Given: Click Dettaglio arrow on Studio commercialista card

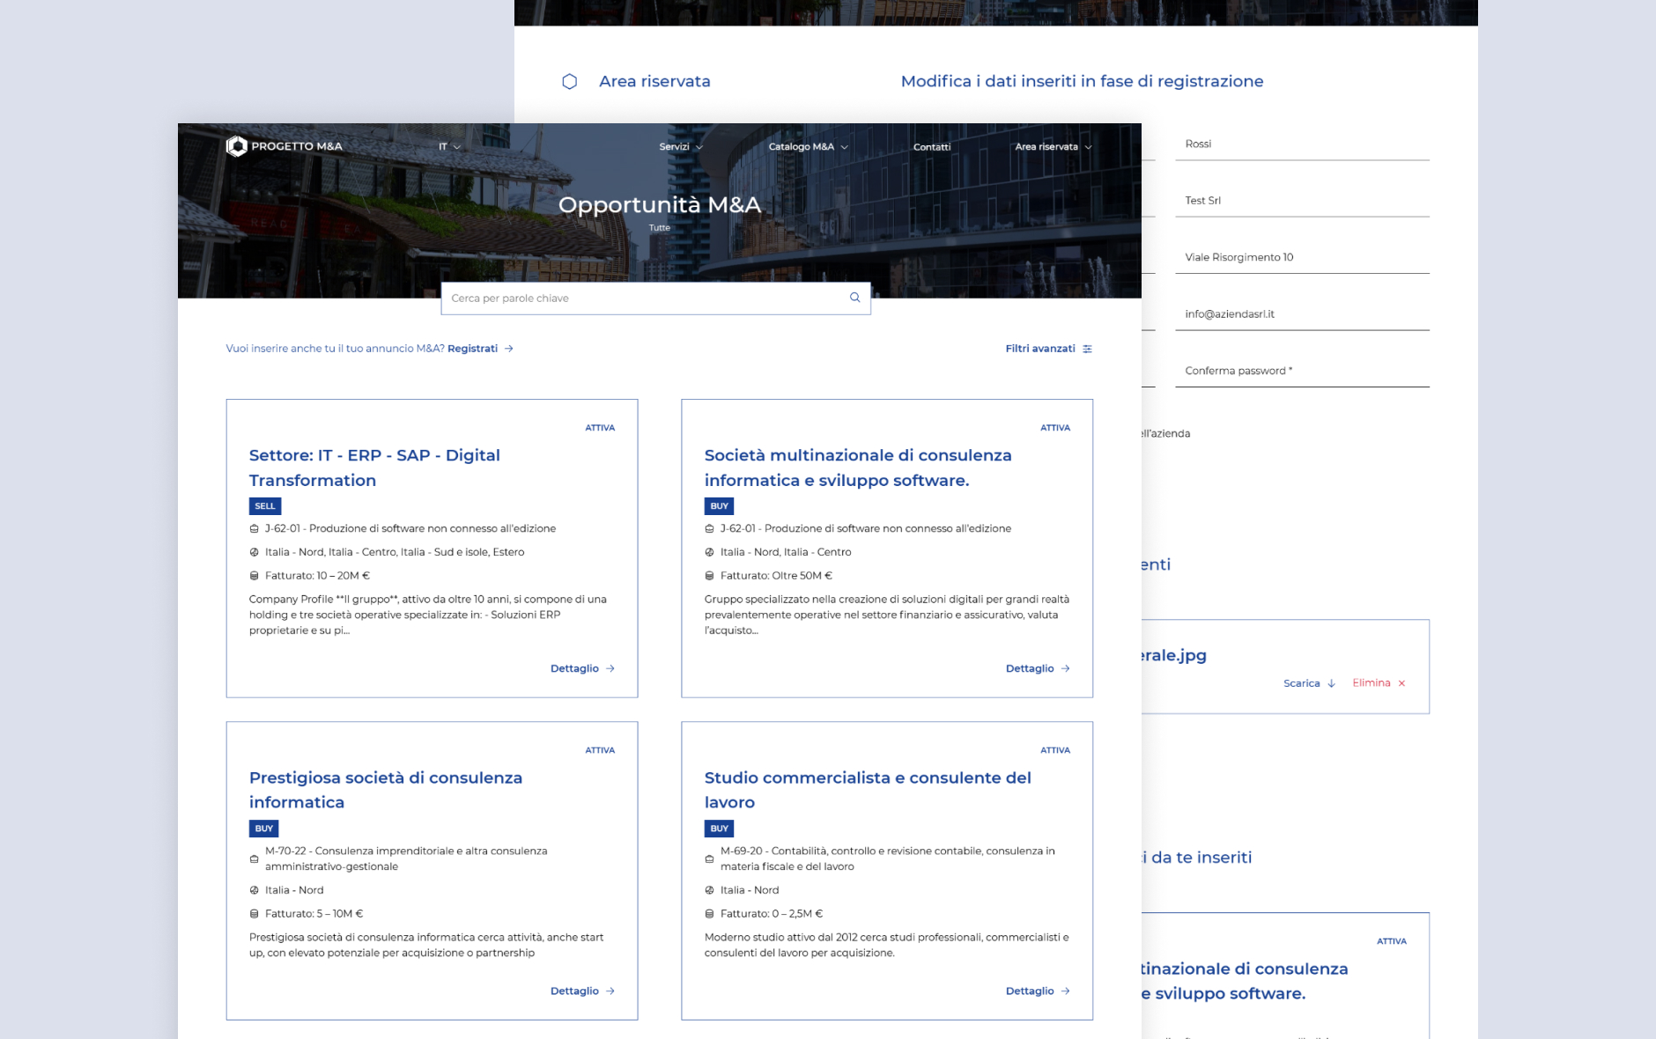Looking at the screenshot, I should [1065, 991].
